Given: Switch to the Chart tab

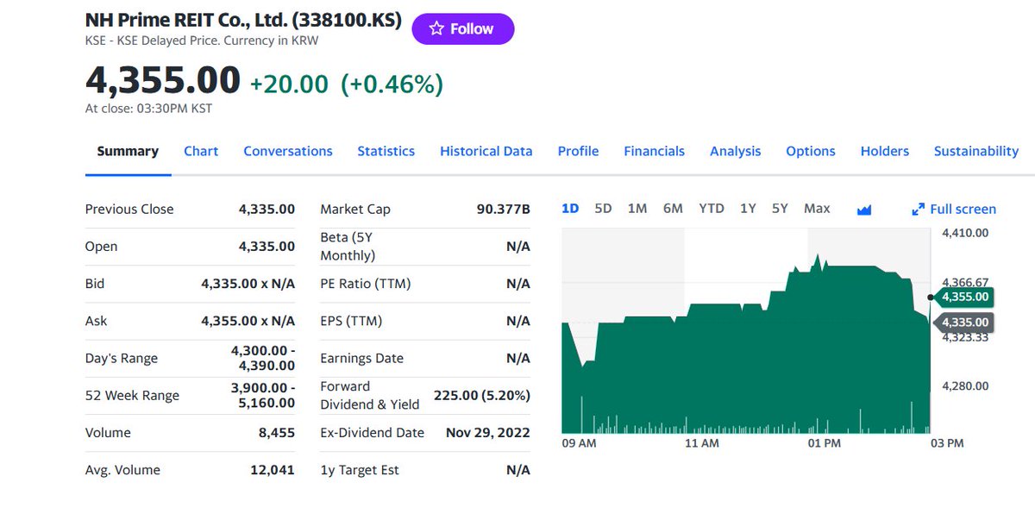Looking at the screenshot, I should point(201,151).
